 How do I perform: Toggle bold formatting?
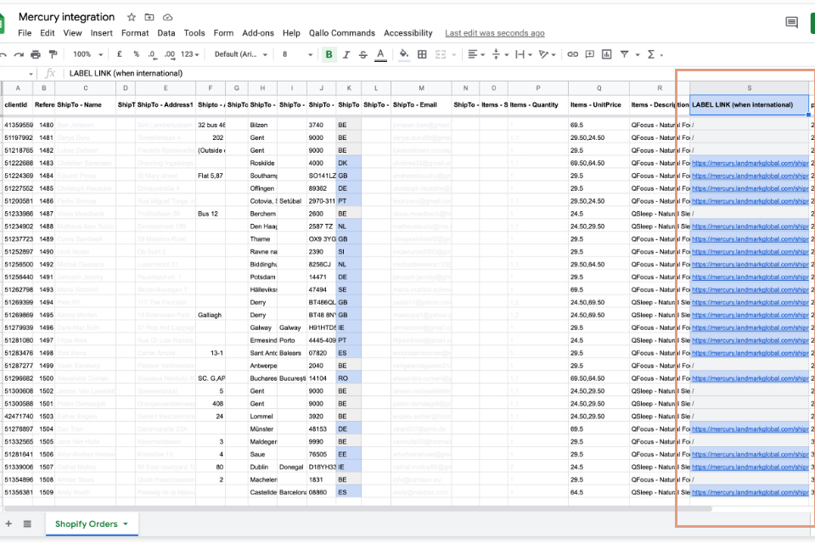coord(329,54)
